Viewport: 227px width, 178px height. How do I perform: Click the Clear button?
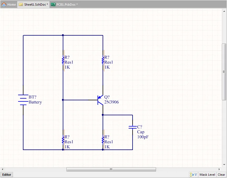click(221, 175)
